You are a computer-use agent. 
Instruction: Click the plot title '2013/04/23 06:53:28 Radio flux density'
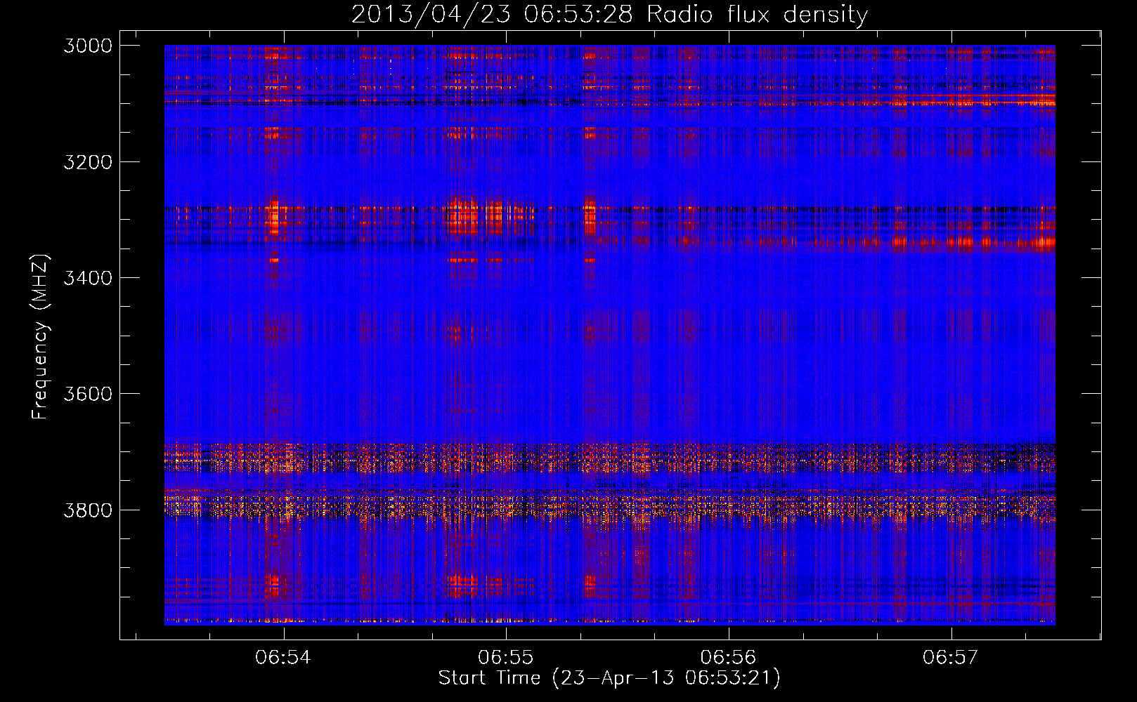[x=609, y=15]
